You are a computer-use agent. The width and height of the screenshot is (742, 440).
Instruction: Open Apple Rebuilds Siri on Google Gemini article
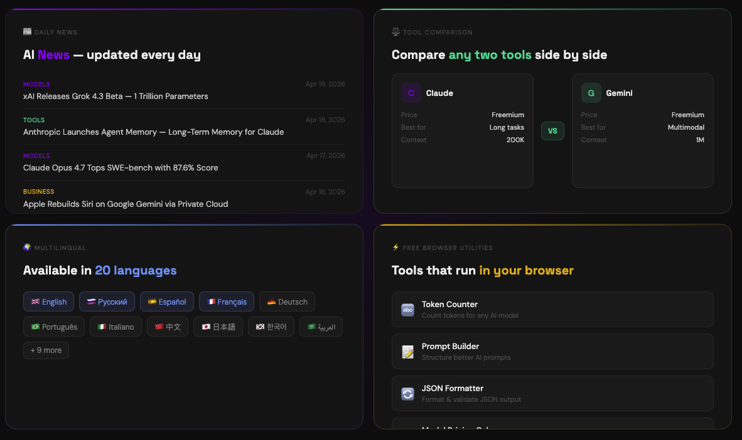[x=126, y=204]
